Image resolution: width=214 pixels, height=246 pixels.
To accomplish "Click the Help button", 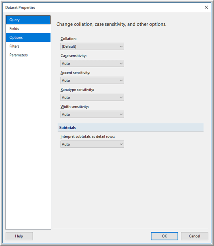I will [19, 236].
